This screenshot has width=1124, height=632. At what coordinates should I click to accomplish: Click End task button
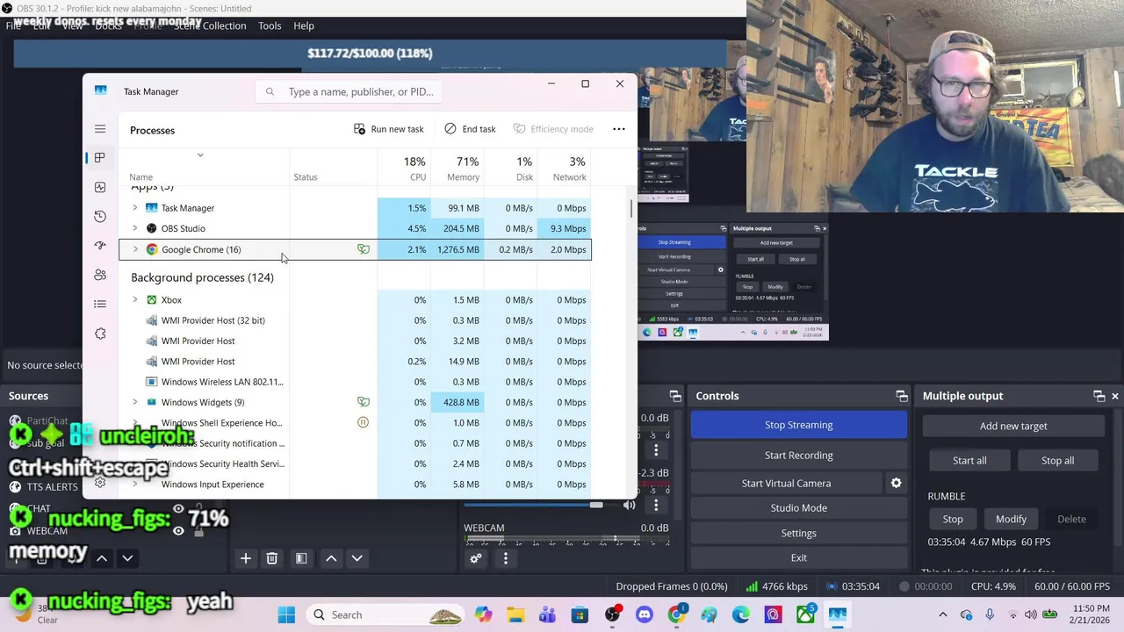pos(470,129)
